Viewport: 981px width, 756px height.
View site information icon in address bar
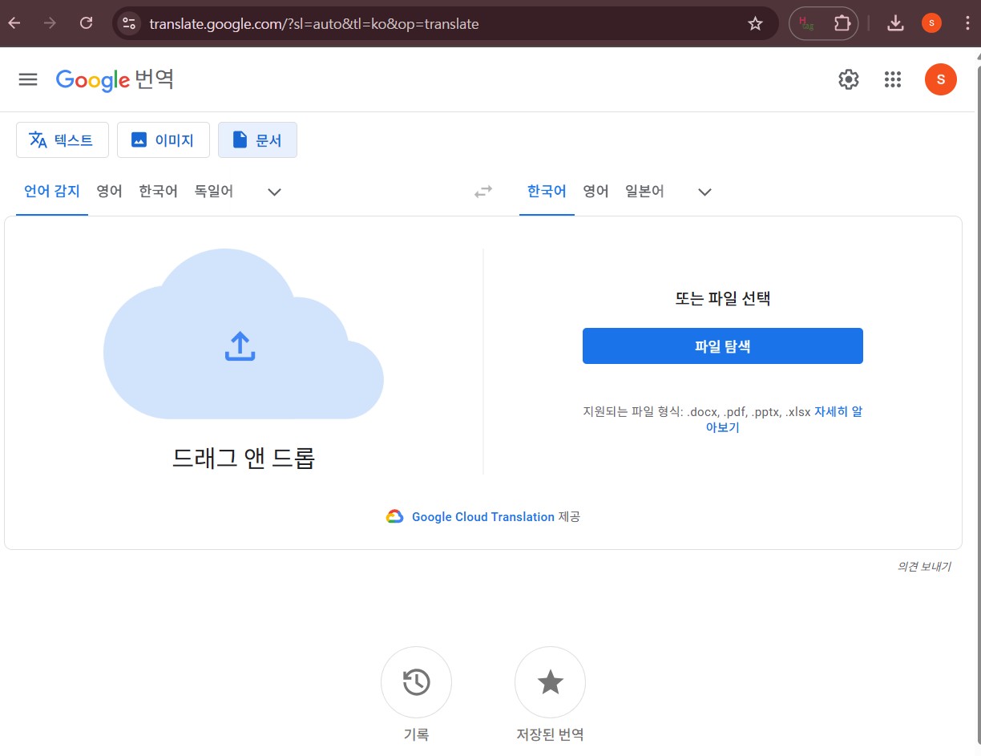[x=130, y=24]
